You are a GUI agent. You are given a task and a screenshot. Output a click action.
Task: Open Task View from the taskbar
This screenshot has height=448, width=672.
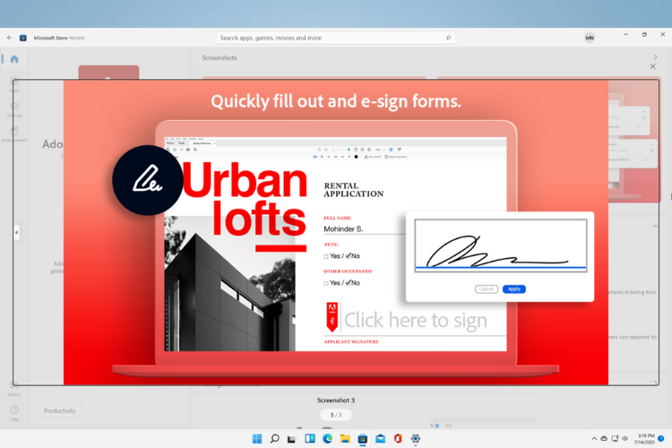292,438
